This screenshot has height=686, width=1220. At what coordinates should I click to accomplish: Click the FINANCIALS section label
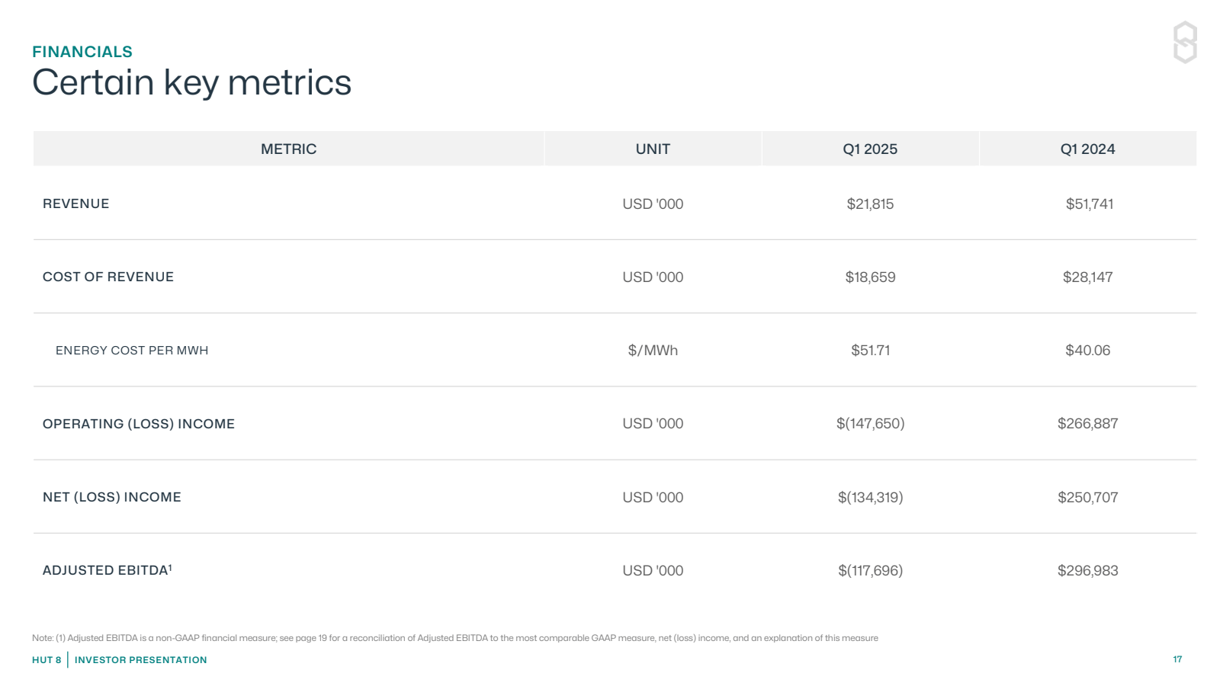point(82,52)
